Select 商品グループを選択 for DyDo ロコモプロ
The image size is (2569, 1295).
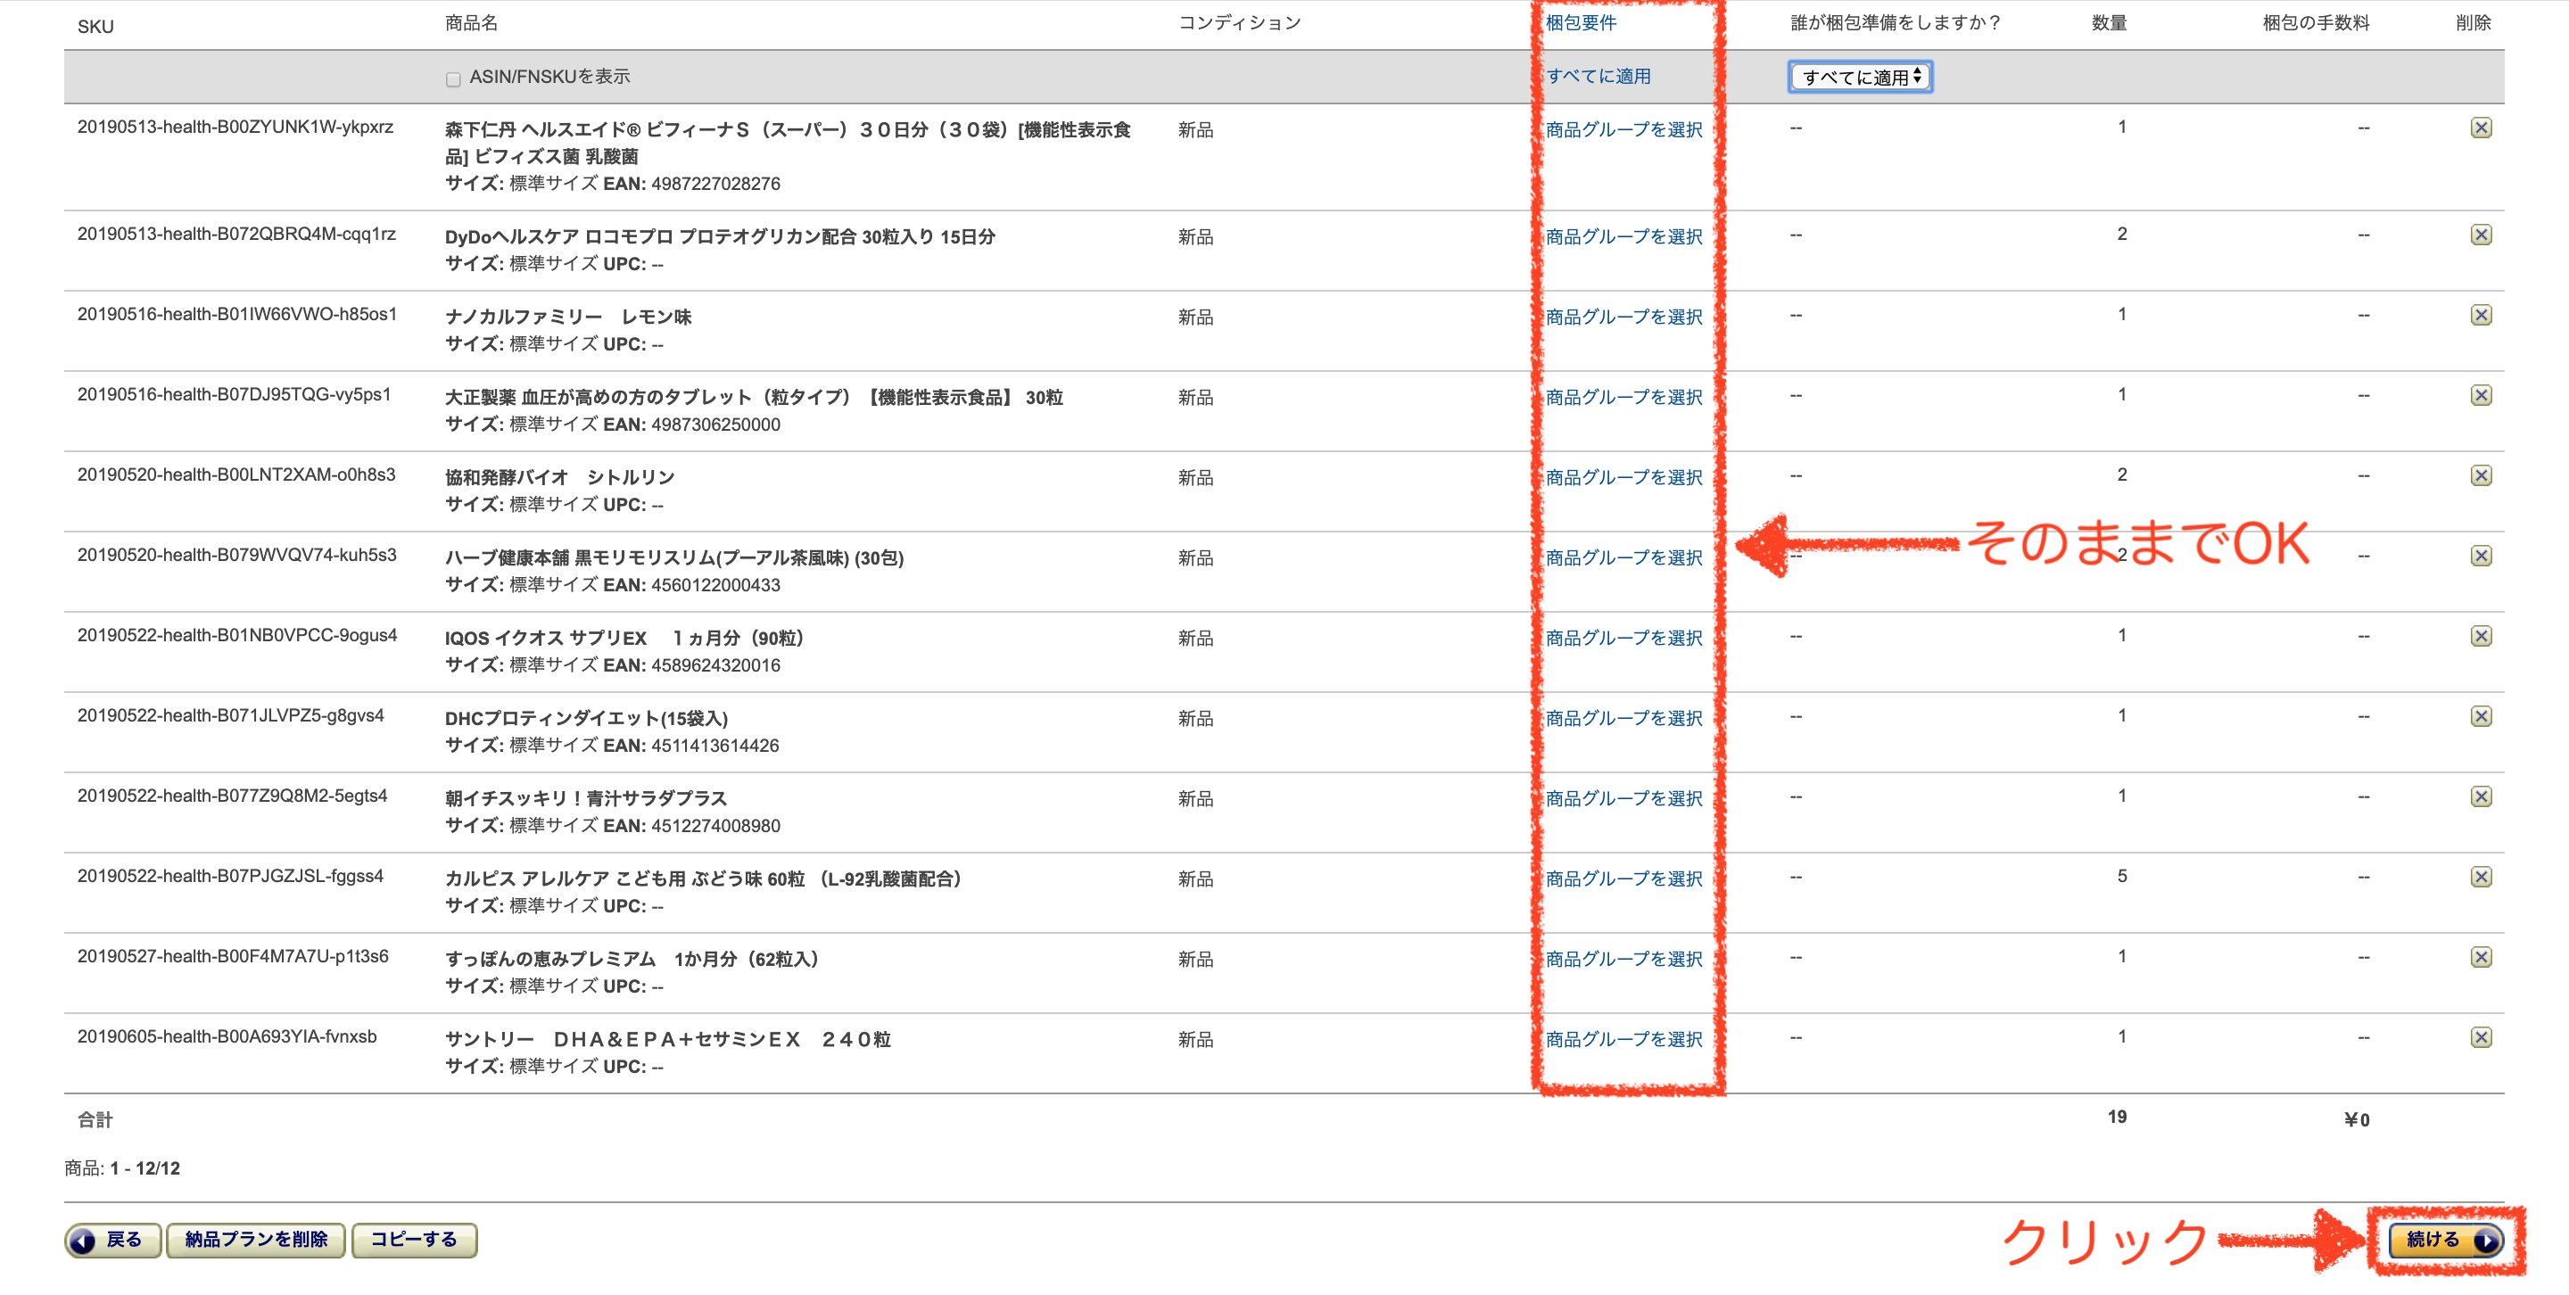(x=1623, y=236)
